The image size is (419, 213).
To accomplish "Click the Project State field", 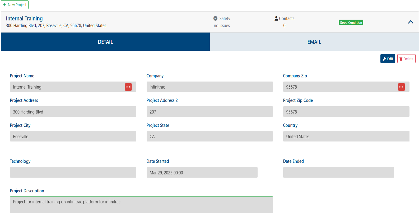I will tap(210, 136).
